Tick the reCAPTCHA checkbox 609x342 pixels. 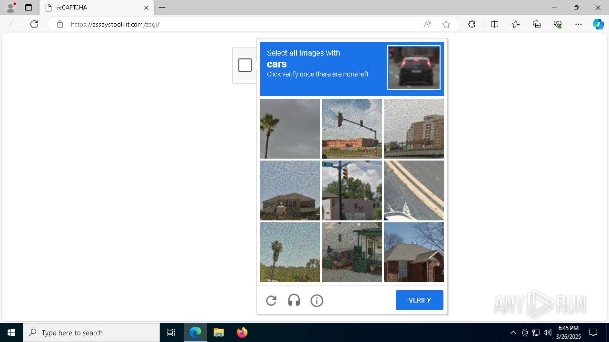point(245,65)
